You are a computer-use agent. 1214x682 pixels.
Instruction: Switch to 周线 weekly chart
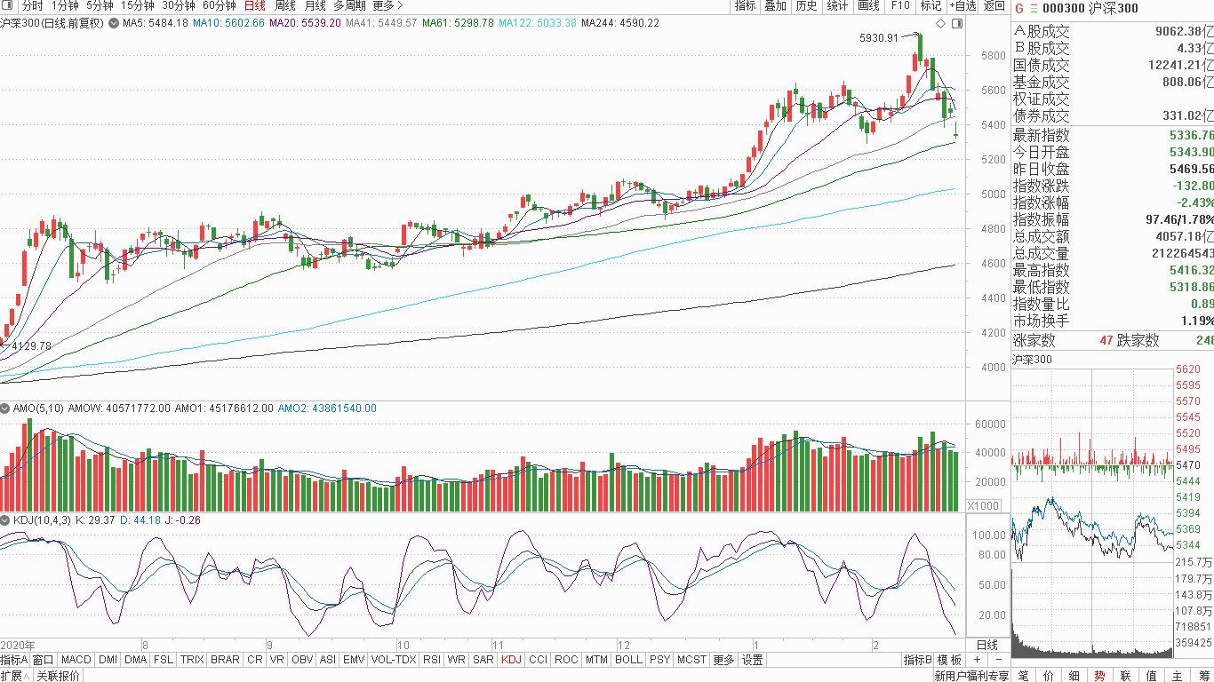[284, 6]
